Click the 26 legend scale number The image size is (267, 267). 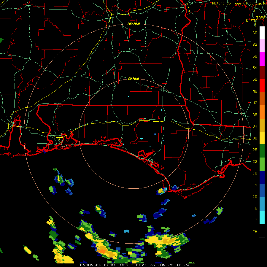pyautogui.click(x=255, y=150)
